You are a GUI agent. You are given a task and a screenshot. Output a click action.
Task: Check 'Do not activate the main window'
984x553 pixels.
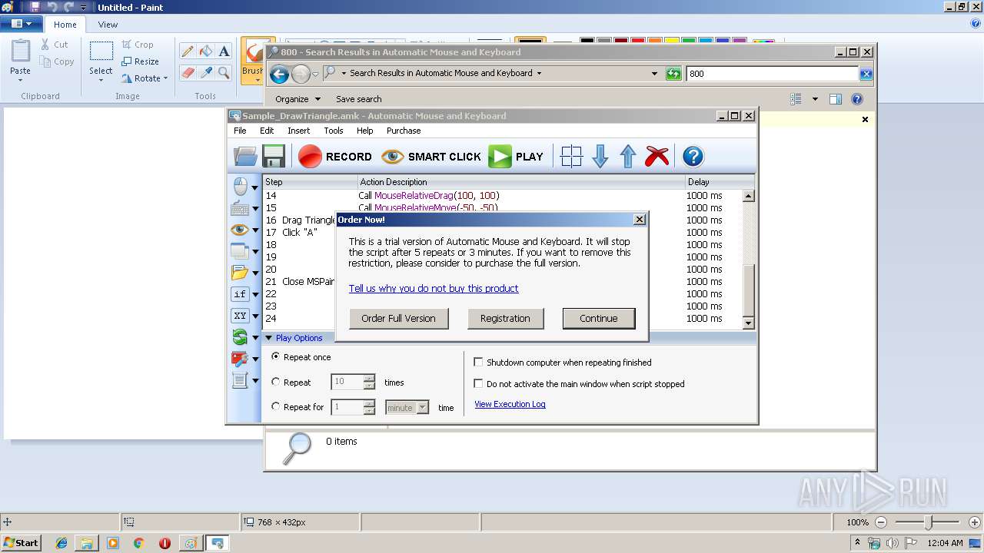coord(478,383)
